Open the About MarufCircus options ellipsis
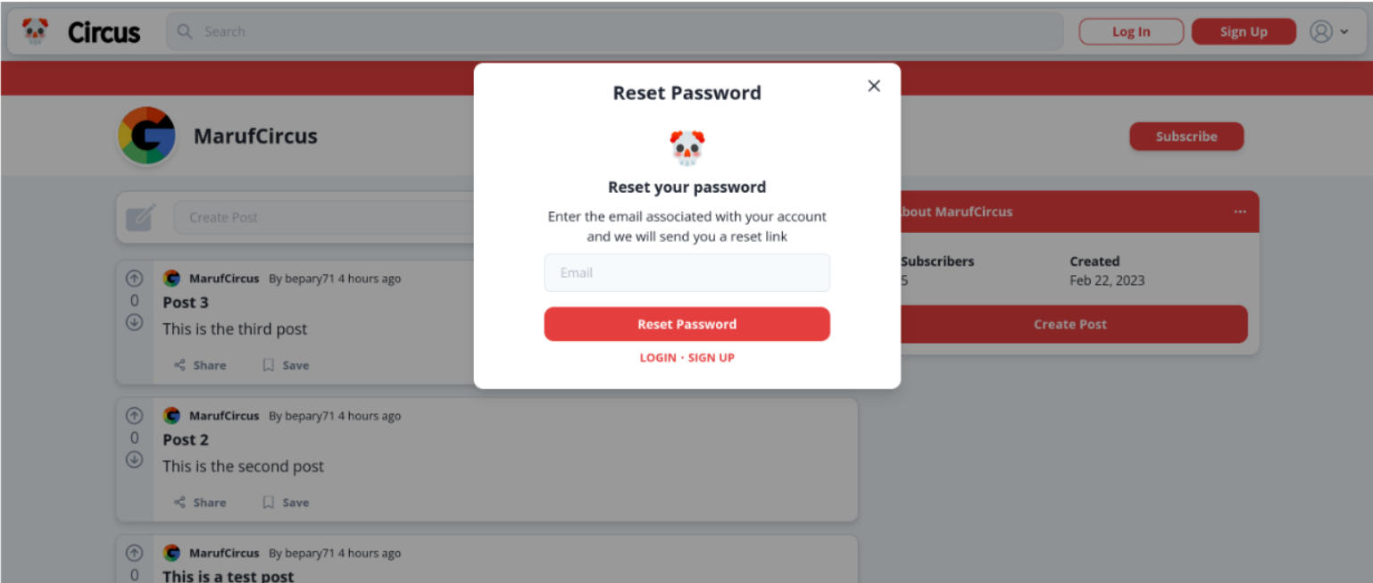 pos(1240,212)
